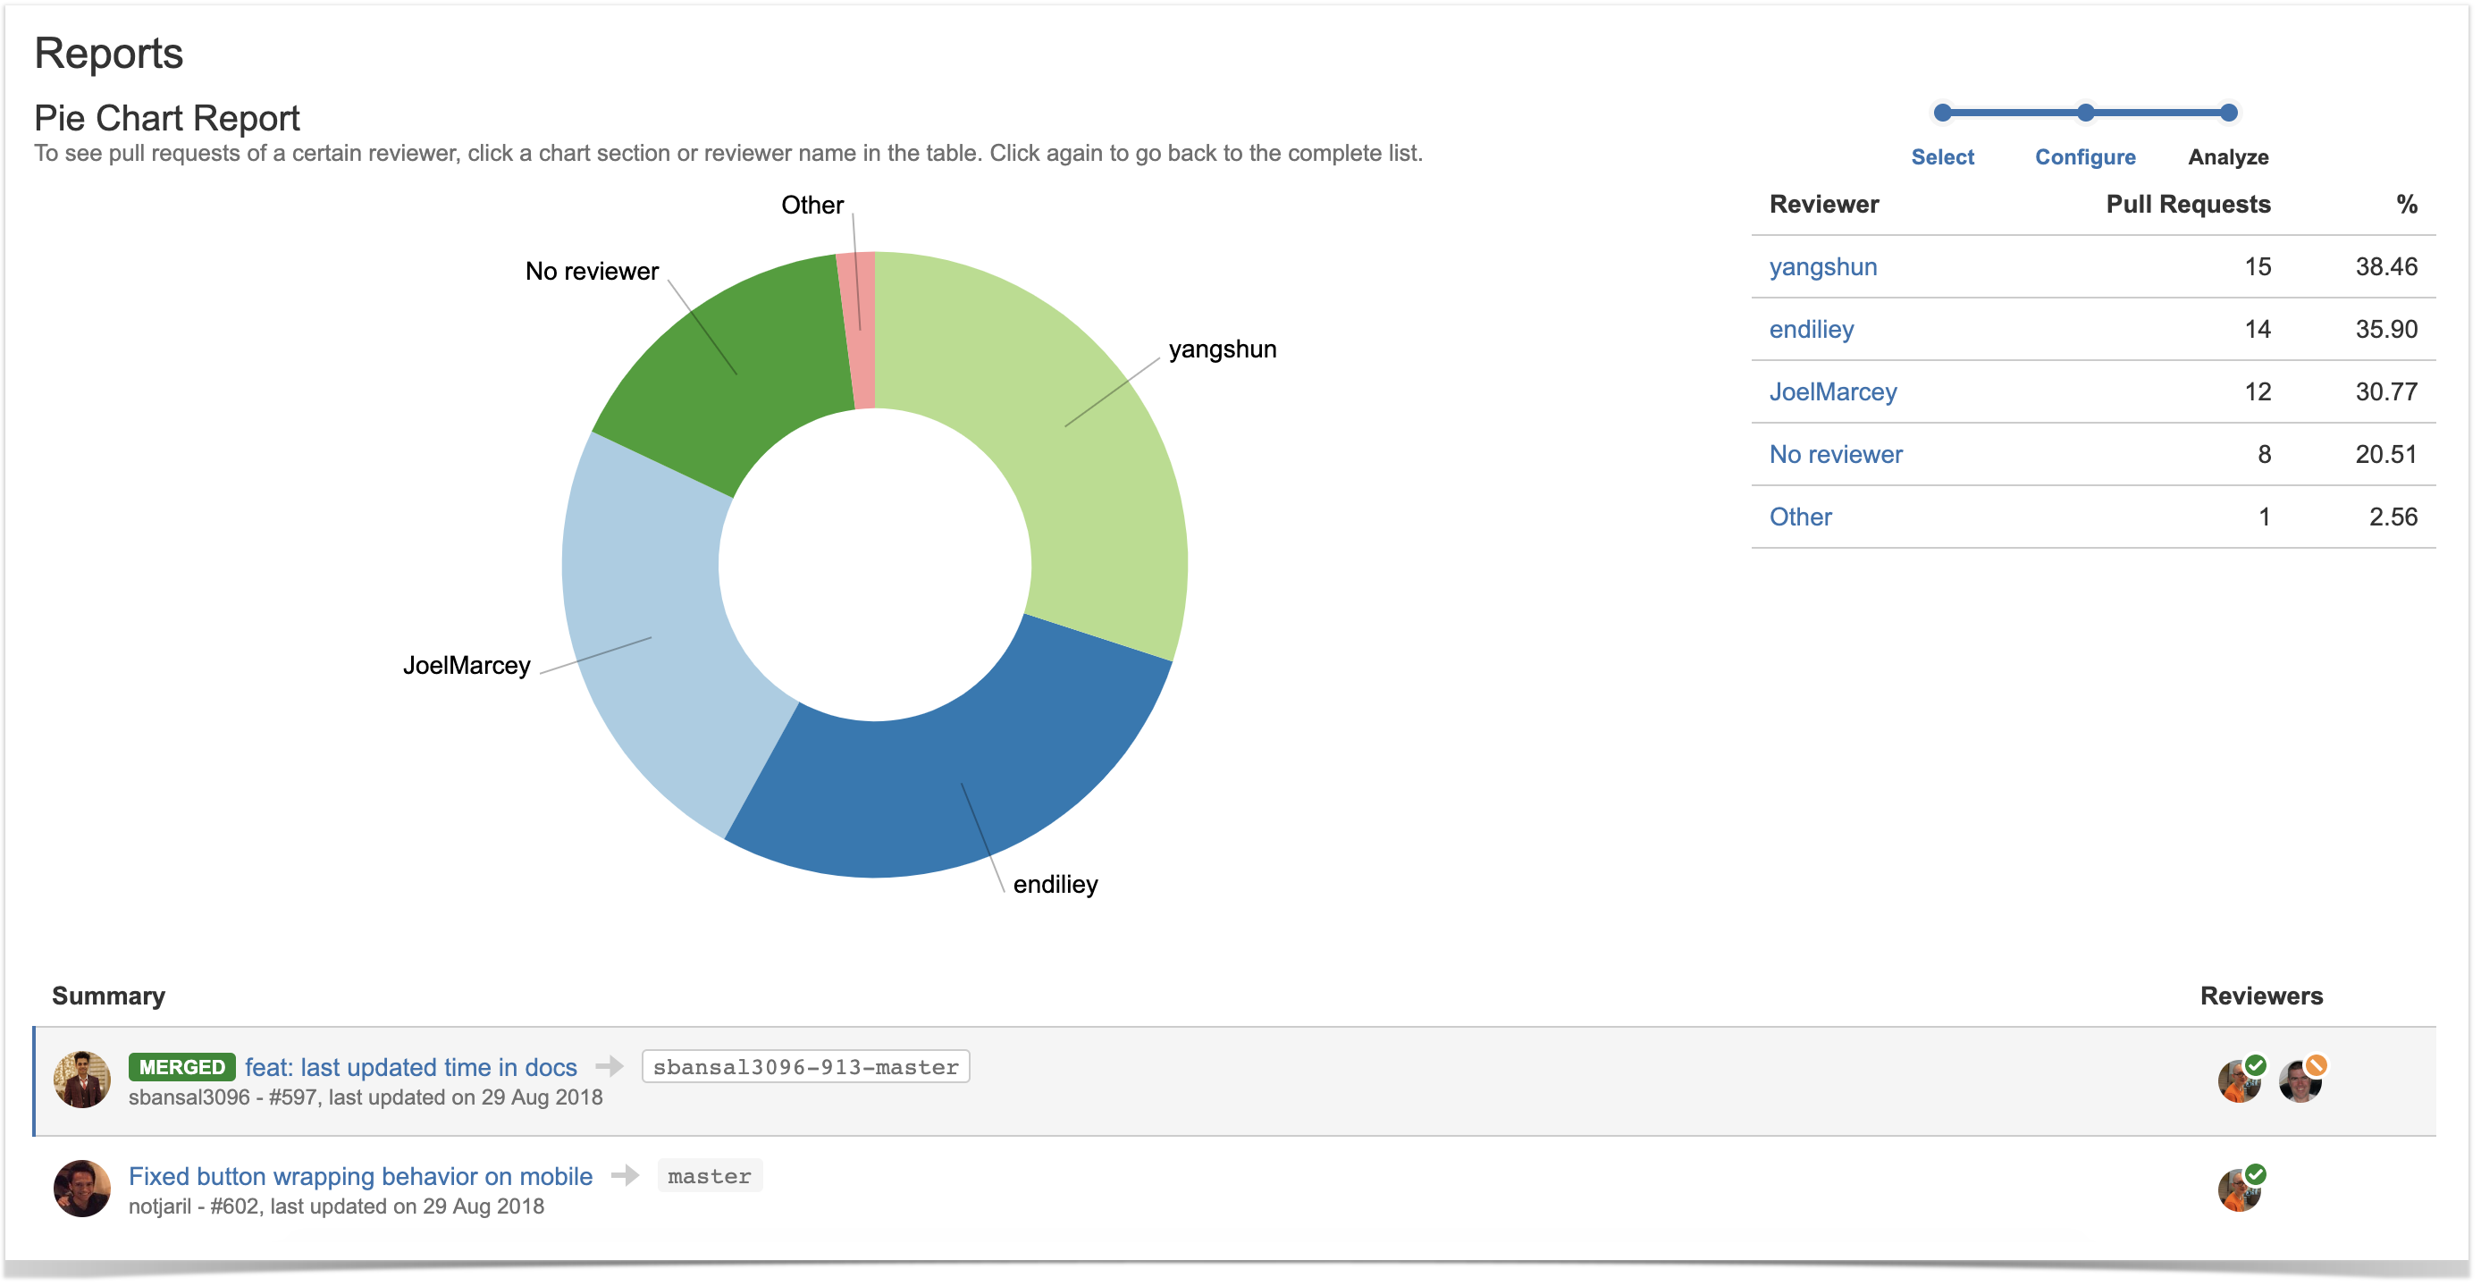Click the orange needs-work status icon on JoelMarcey's avatar
The image size is (2481, 1286).
coord(2319,1064)
